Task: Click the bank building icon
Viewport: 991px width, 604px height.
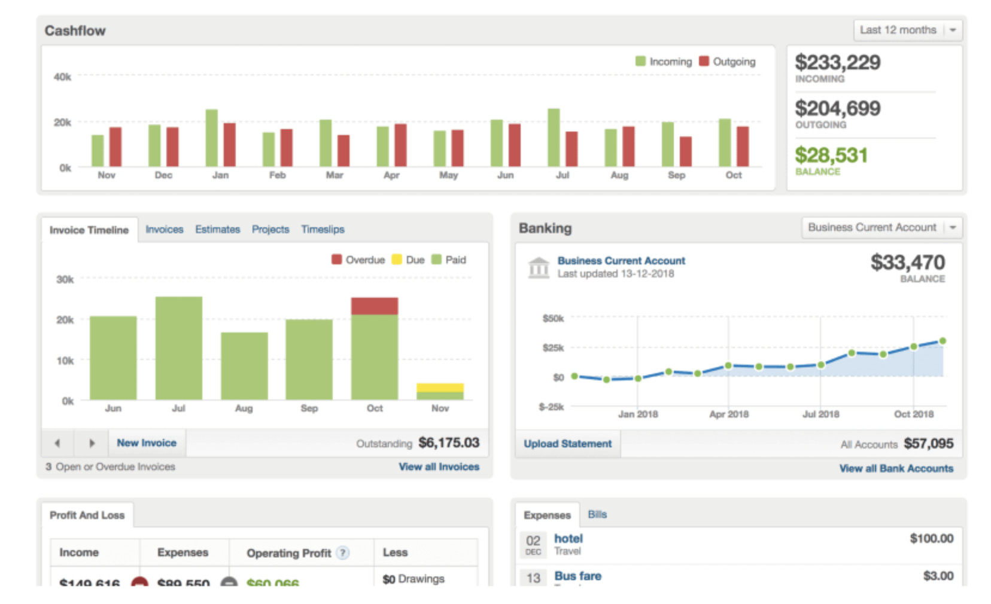Action: pos(539,267)
